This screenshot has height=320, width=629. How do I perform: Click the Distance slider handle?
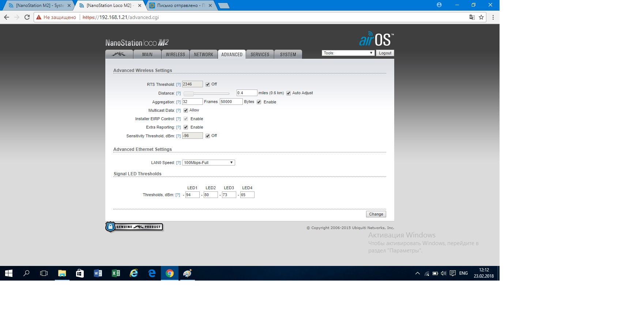189,94
